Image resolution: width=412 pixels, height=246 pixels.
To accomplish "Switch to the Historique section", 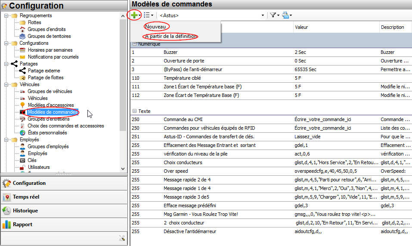I will click(25, 211).
